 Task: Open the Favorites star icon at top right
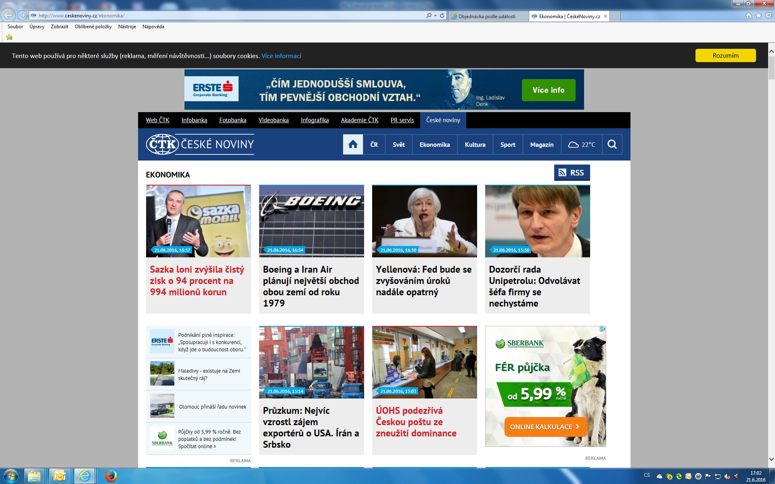(758, 16)
